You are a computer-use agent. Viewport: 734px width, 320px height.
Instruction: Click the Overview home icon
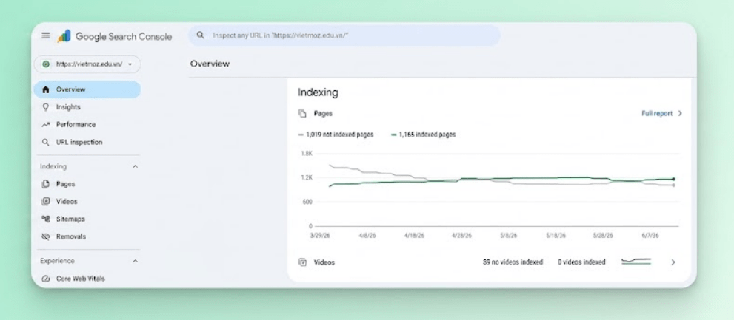coord(45,89)
